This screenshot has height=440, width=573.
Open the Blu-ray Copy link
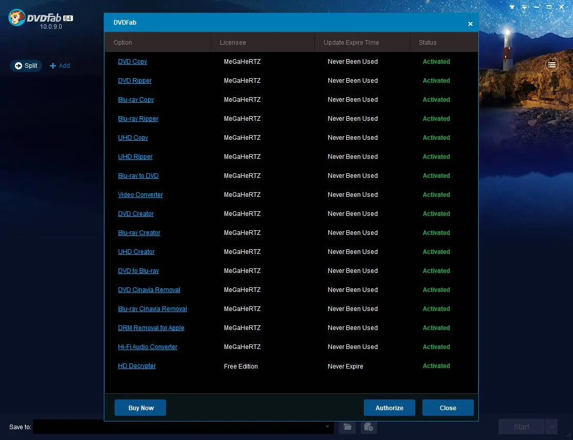[136, 99]
